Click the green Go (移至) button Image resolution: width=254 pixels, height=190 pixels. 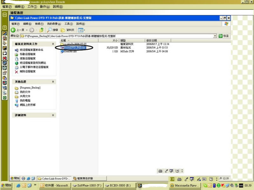[x=224, y=36]
